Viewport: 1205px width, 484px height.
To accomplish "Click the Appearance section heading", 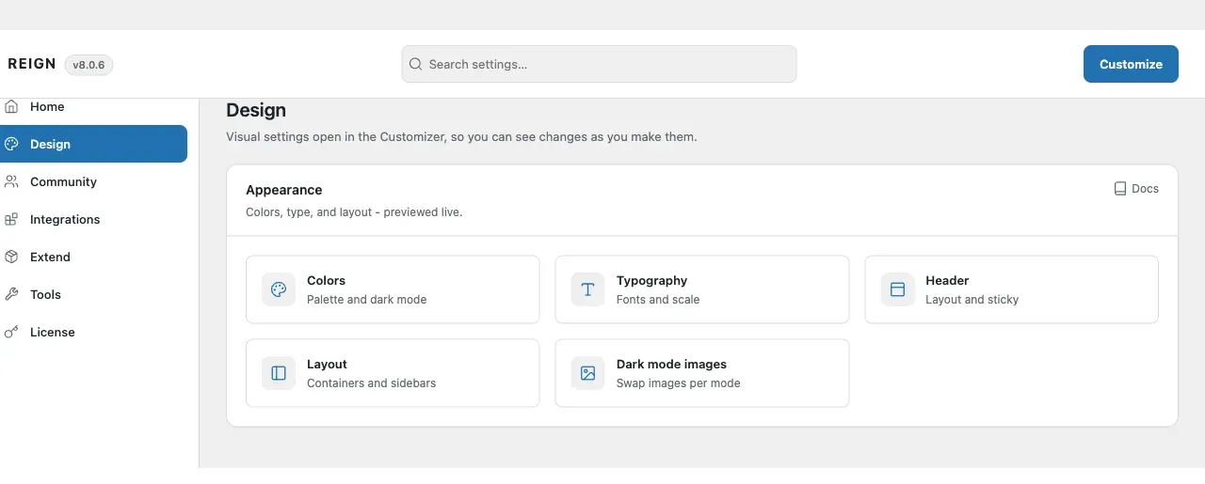I will (283, 190).
